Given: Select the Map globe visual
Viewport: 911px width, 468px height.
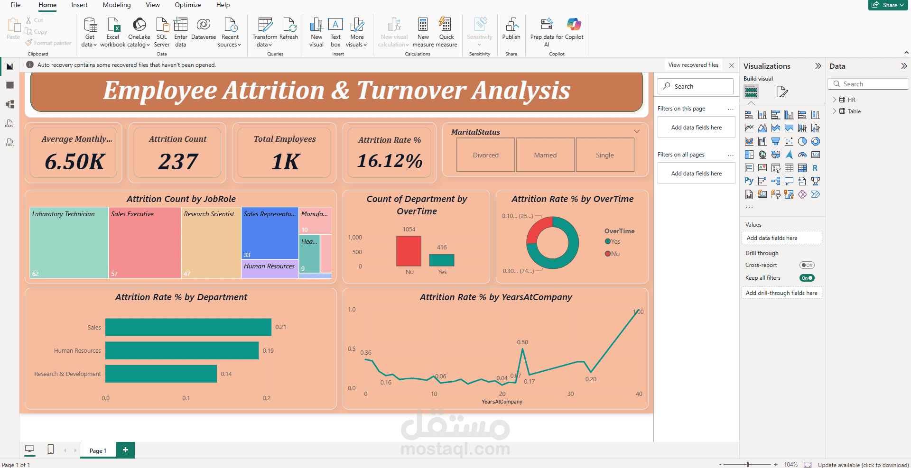Looking at the screenshot, I should 762,155.
